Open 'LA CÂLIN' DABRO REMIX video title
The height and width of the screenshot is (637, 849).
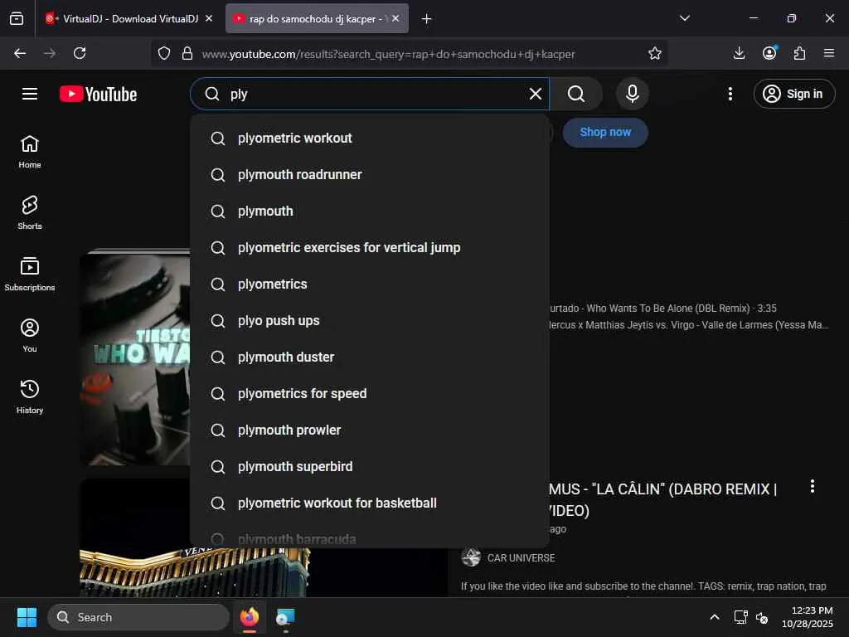[x=663, y=500]
